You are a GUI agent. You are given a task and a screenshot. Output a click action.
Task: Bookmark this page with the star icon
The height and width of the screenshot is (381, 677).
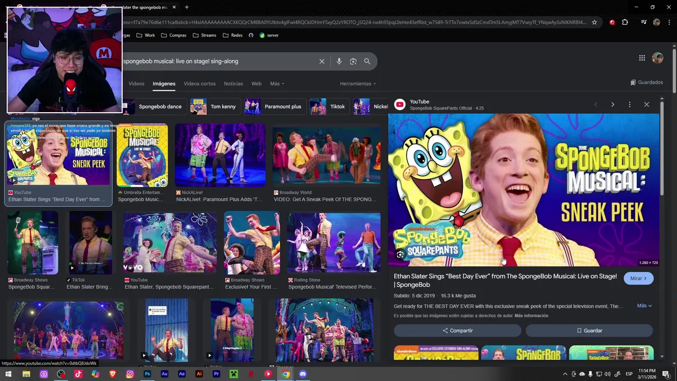point(594,22)
